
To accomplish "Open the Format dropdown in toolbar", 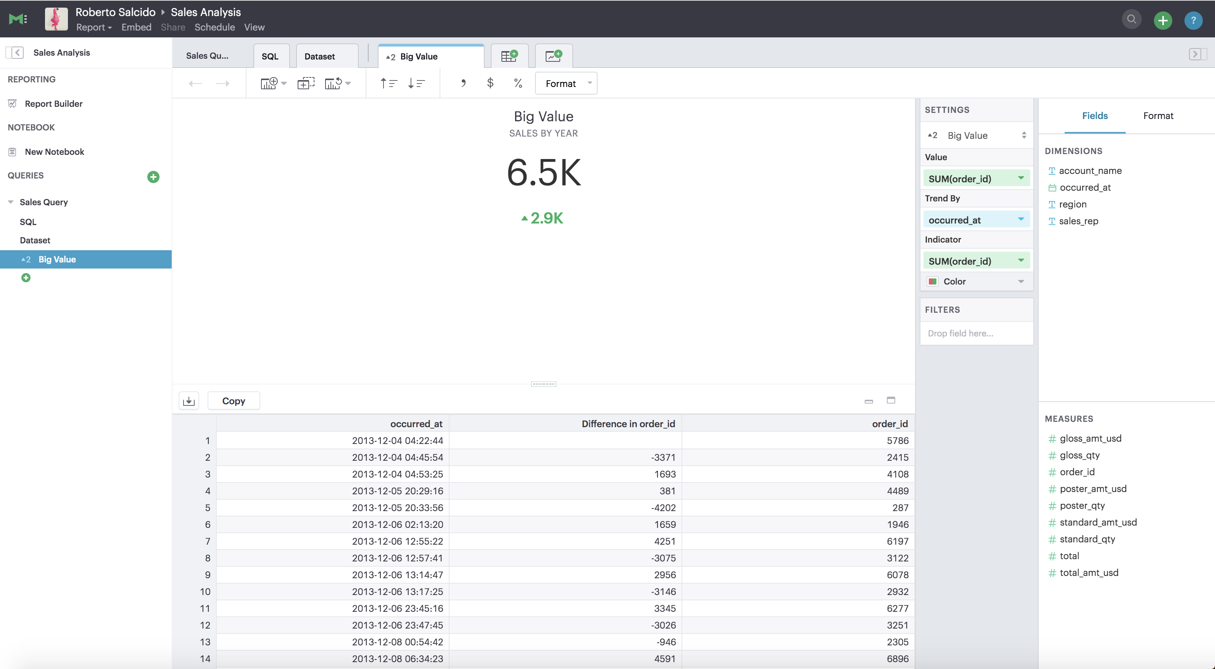I will point(566,84).
